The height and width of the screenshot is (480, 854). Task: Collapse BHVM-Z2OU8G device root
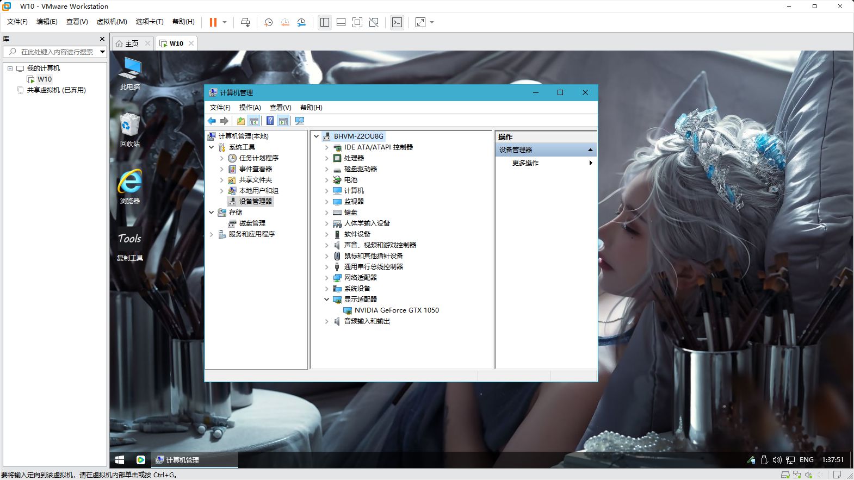(317, 136)
